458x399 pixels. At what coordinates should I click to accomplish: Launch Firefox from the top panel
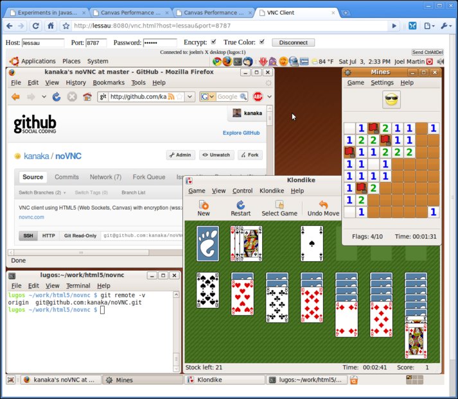tap(227, 62)
